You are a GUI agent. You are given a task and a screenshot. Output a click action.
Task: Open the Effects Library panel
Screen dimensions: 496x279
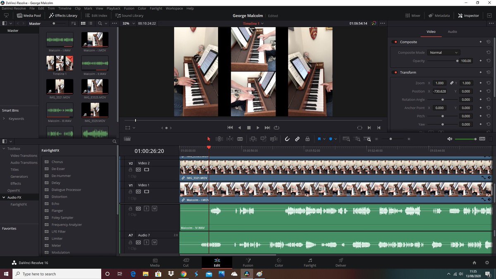click(x=63, y=15)
